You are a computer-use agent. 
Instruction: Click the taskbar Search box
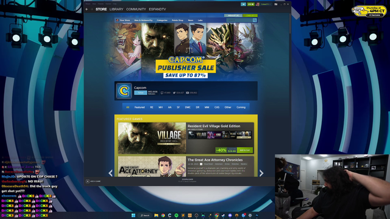[145, 215]
